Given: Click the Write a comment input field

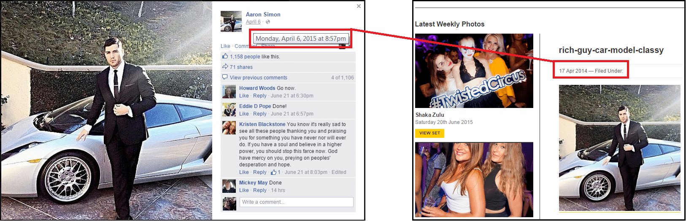Looking at the screenshot, I should [x=297, y=202].
